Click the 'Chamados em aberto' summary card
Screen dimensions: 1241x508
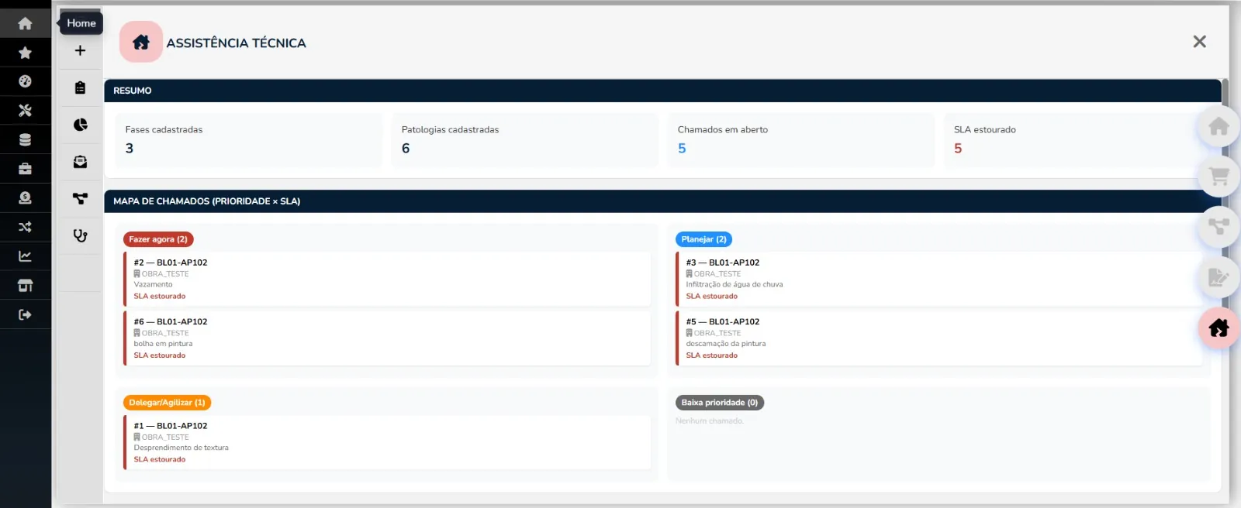[x=801, y=140]
